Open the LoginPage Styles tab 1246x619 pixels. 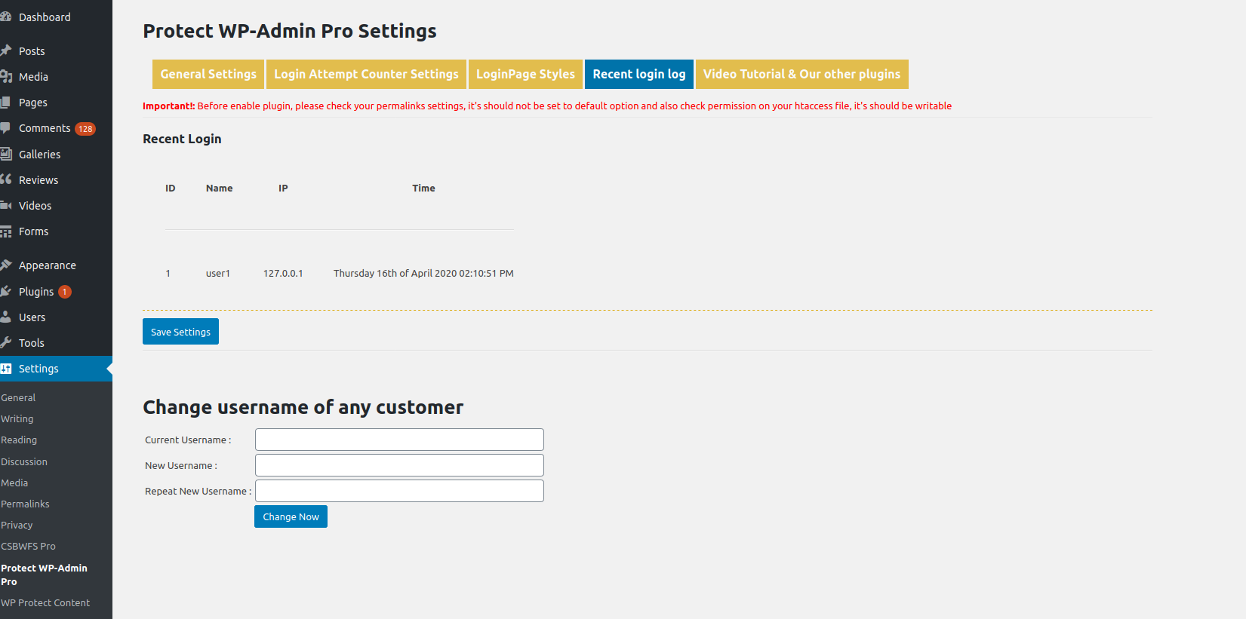(x=525, y=74)
